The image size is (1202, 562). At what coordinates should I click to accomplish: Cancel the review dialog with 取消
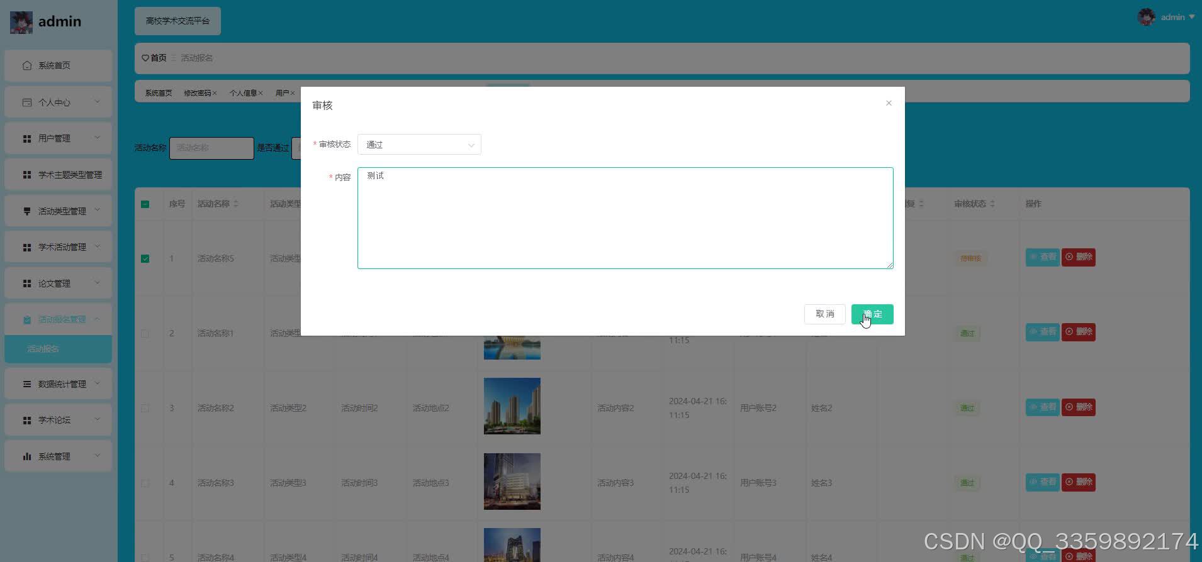(824, 314)
